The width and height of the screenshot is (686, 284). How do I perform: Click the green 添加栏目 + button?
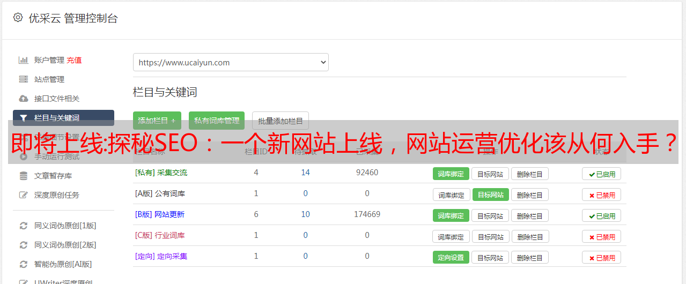(157, 121)
